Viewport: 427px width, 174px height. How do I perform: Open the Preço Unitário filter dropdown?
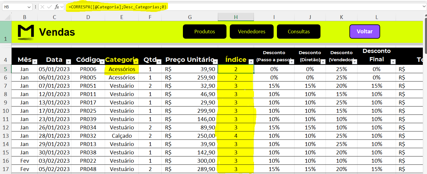coord(215,62)
